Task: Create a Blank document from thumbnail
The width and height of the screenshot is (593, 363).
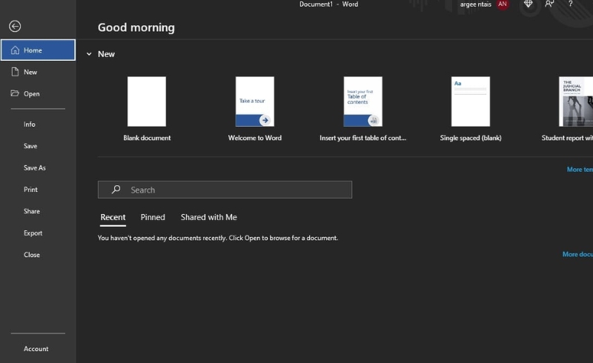Action: 147,101
